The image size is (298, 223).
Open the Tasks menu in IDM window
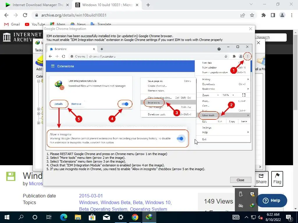tap(39, 50)
